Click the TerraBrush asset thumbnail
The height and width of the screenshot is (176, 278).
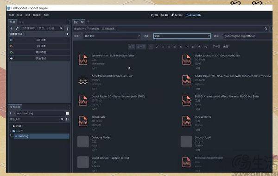[x=83, y=121]
